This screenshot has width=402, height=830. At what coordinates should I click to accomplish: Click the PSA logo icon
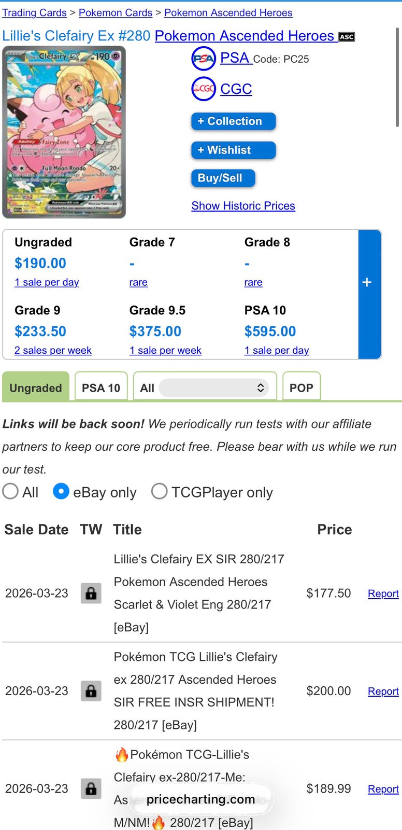(x=204, y=59)
